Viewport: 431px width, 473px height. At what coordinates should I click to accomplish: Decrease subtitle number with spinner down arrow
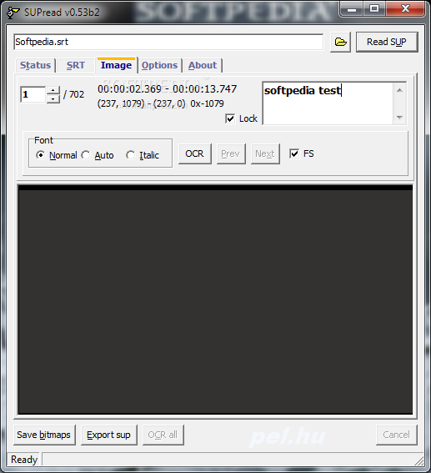point(53,98)
